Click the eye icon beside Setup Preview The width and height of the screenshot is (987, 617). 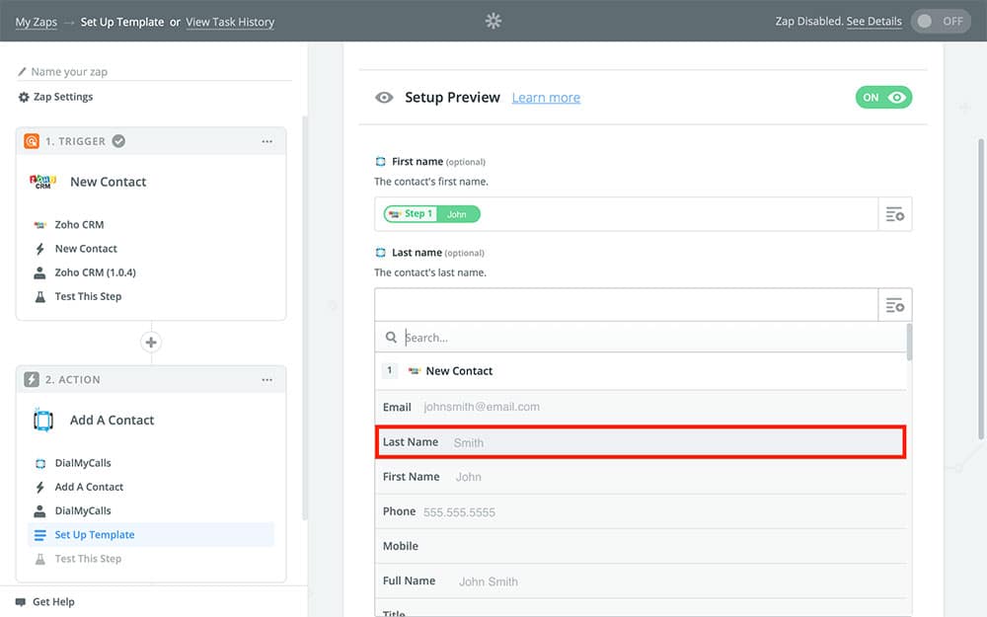385,98
